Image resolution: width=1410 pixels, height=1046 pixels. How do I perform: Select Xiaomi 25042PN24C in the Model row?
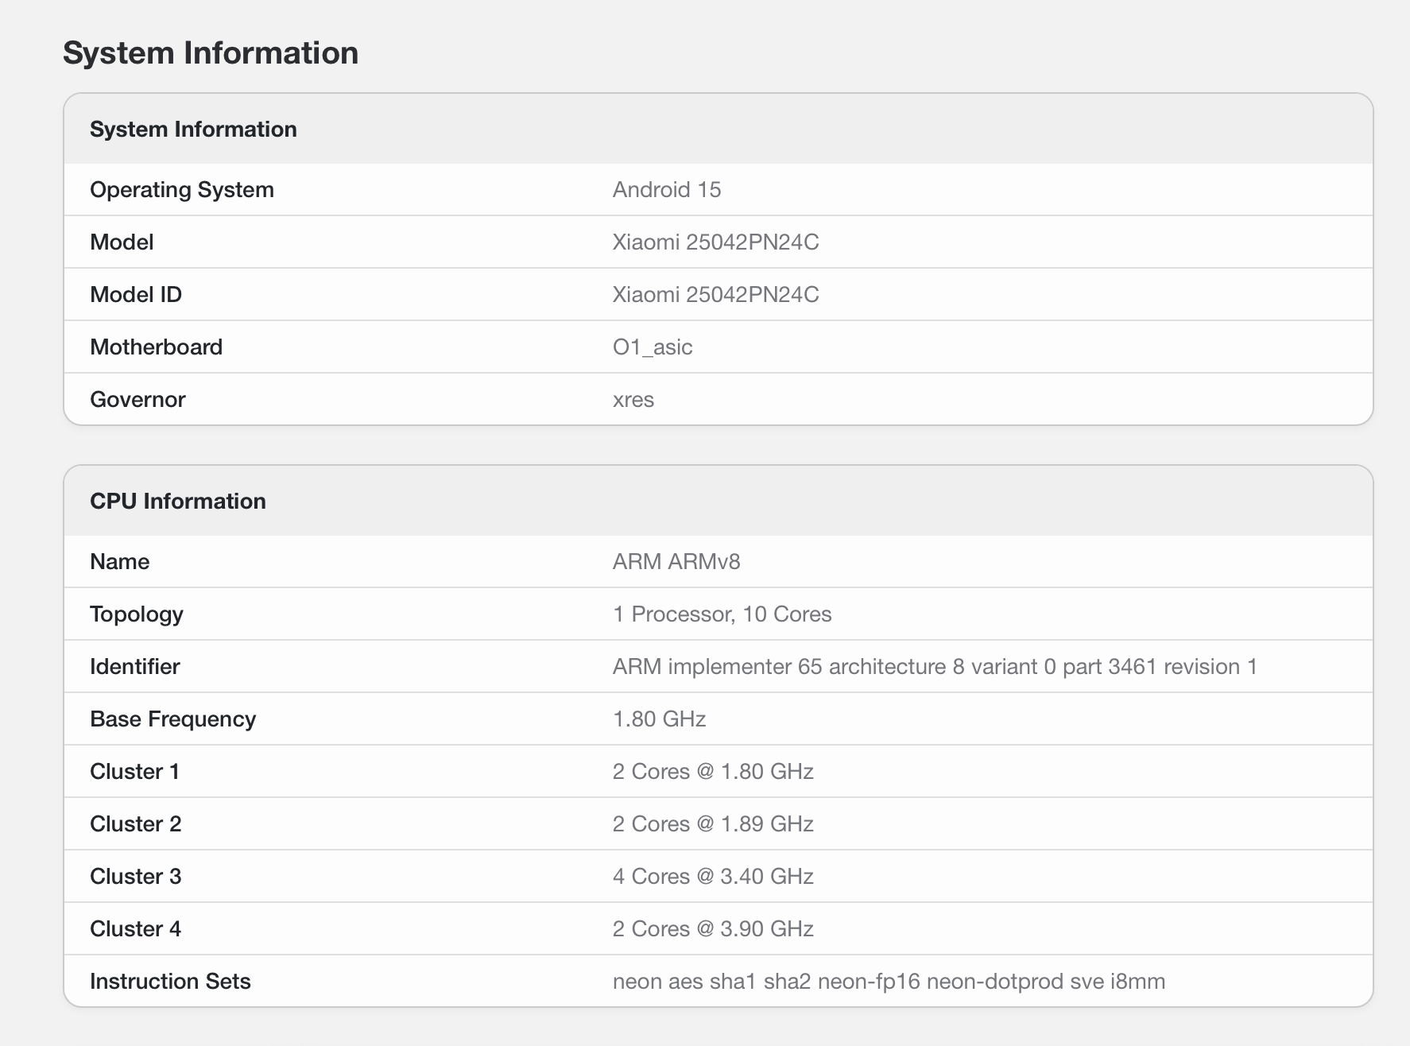pos(715,242)
